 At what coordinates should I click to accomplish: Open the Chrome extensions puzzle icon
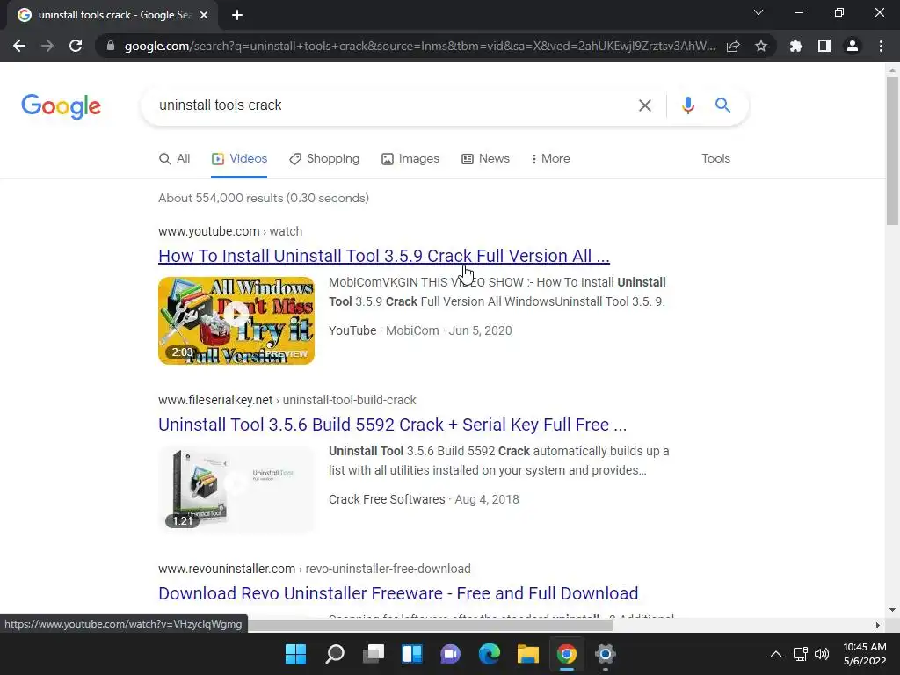(x=796, y=46)
